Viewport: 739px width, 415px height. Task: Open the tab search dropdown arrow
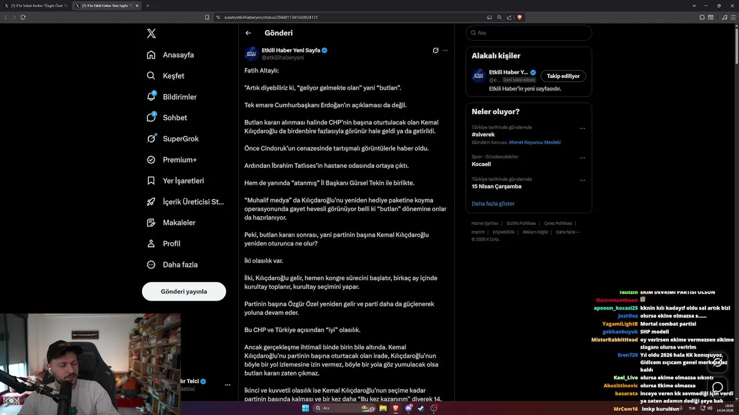tap(694, 6)
